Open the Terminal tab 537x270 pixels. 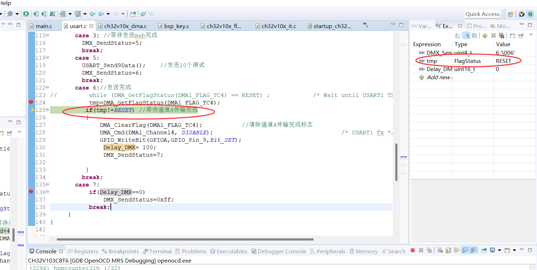[157, 251]
